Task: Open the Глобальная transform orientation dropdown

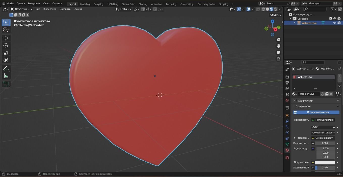Action: [x=123, y=9]
